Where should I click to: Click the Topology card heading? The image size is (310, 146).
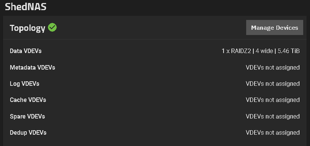pos(28,28)
